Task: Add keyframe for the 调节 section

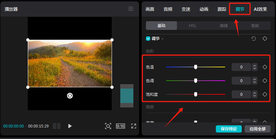Action: coord(265,39)
